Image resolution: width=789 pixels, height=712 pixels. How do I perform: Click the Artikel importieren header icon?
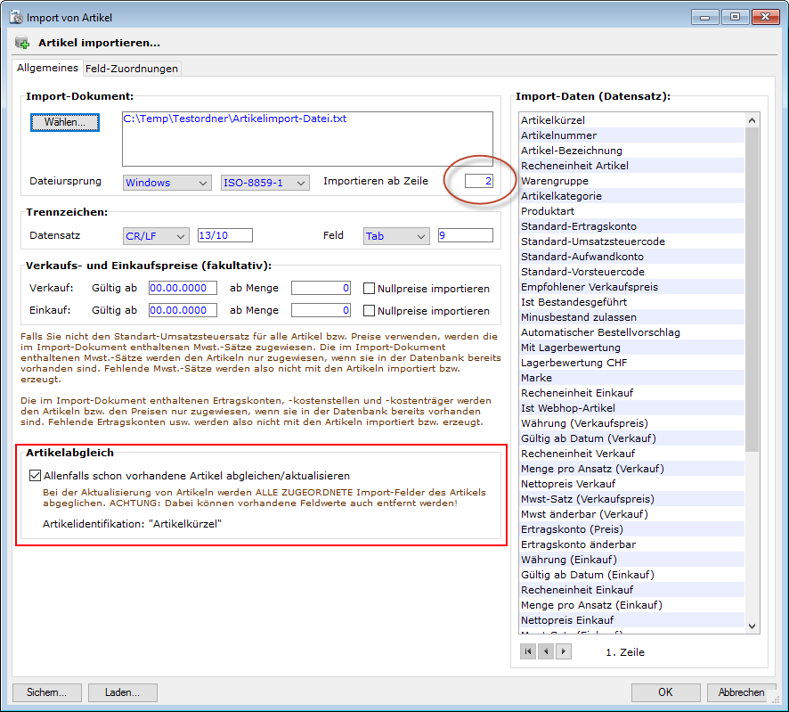pyautogui.click(x=22, y=42)
